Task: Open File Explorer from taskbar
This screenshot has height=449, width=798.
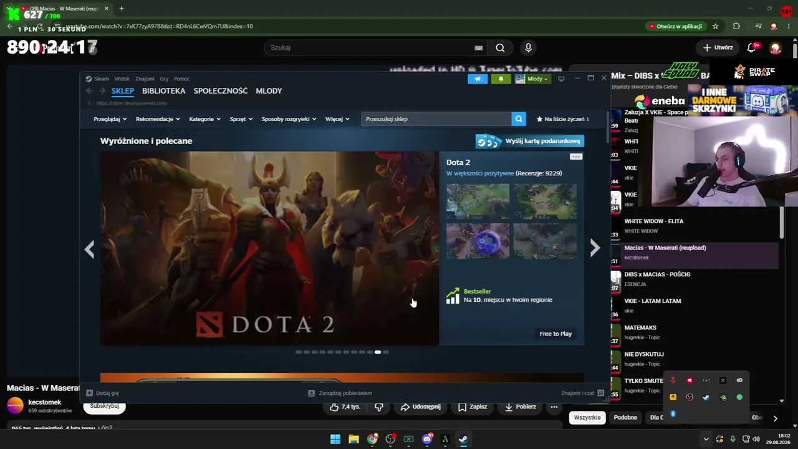Action: [353, 439]
